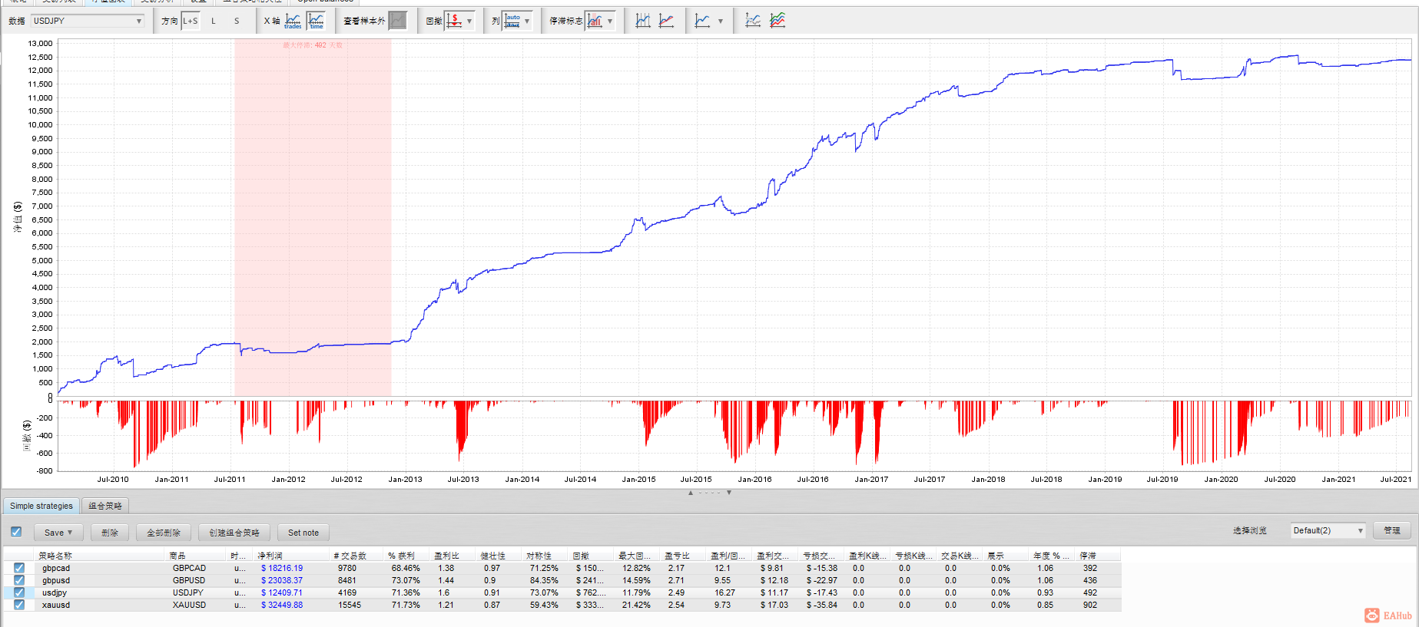Screen dimensions: 1419x627
Task: Uncheck the gbpcad strategy checkbox
Action: (x=19, y=568)
